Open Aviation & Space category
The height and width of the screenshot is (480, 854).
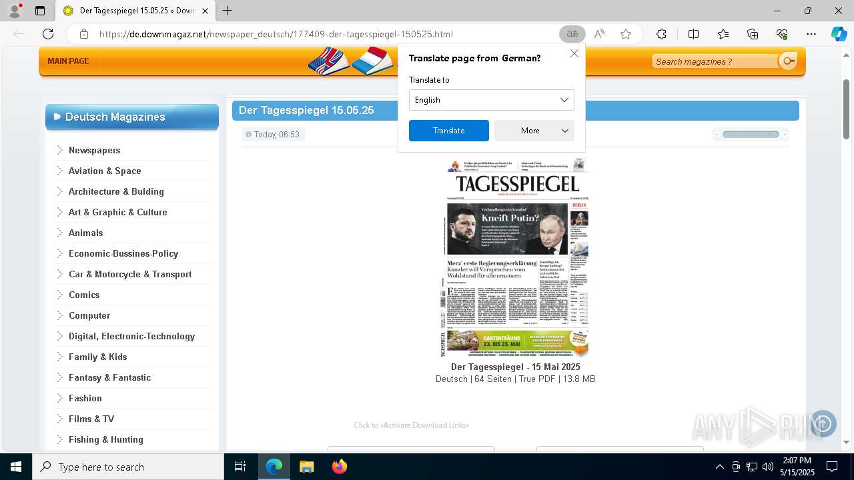(x=105, y=171)
